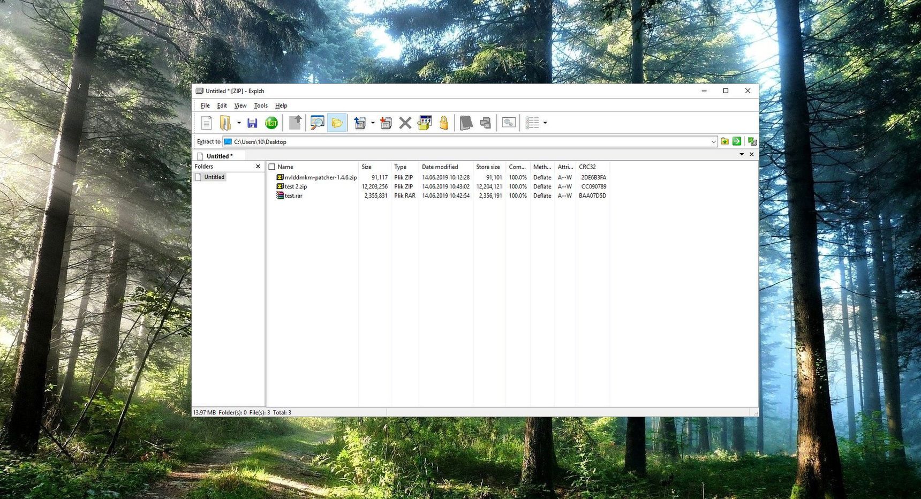
Task: Click CRC32 value 2DE6B3FA
Action: click(x=593, y=177)
